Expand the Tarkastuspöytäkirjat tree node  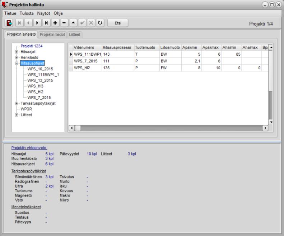[17, 103]
